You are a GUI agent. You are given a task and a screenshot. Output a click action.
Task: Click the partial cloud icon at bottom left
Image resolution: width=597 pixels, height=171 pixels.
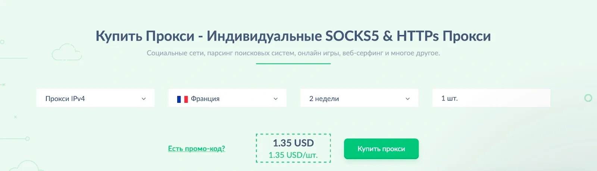[26, 166]
